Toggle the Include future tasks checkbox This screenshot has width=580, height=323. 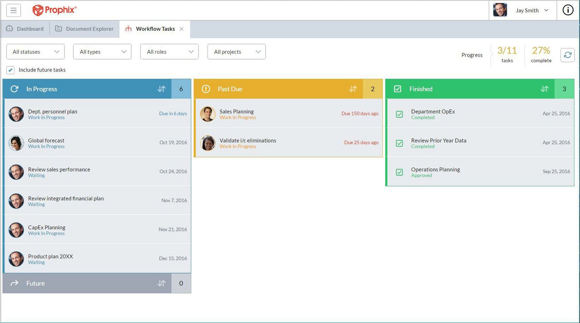coord(10,70)
